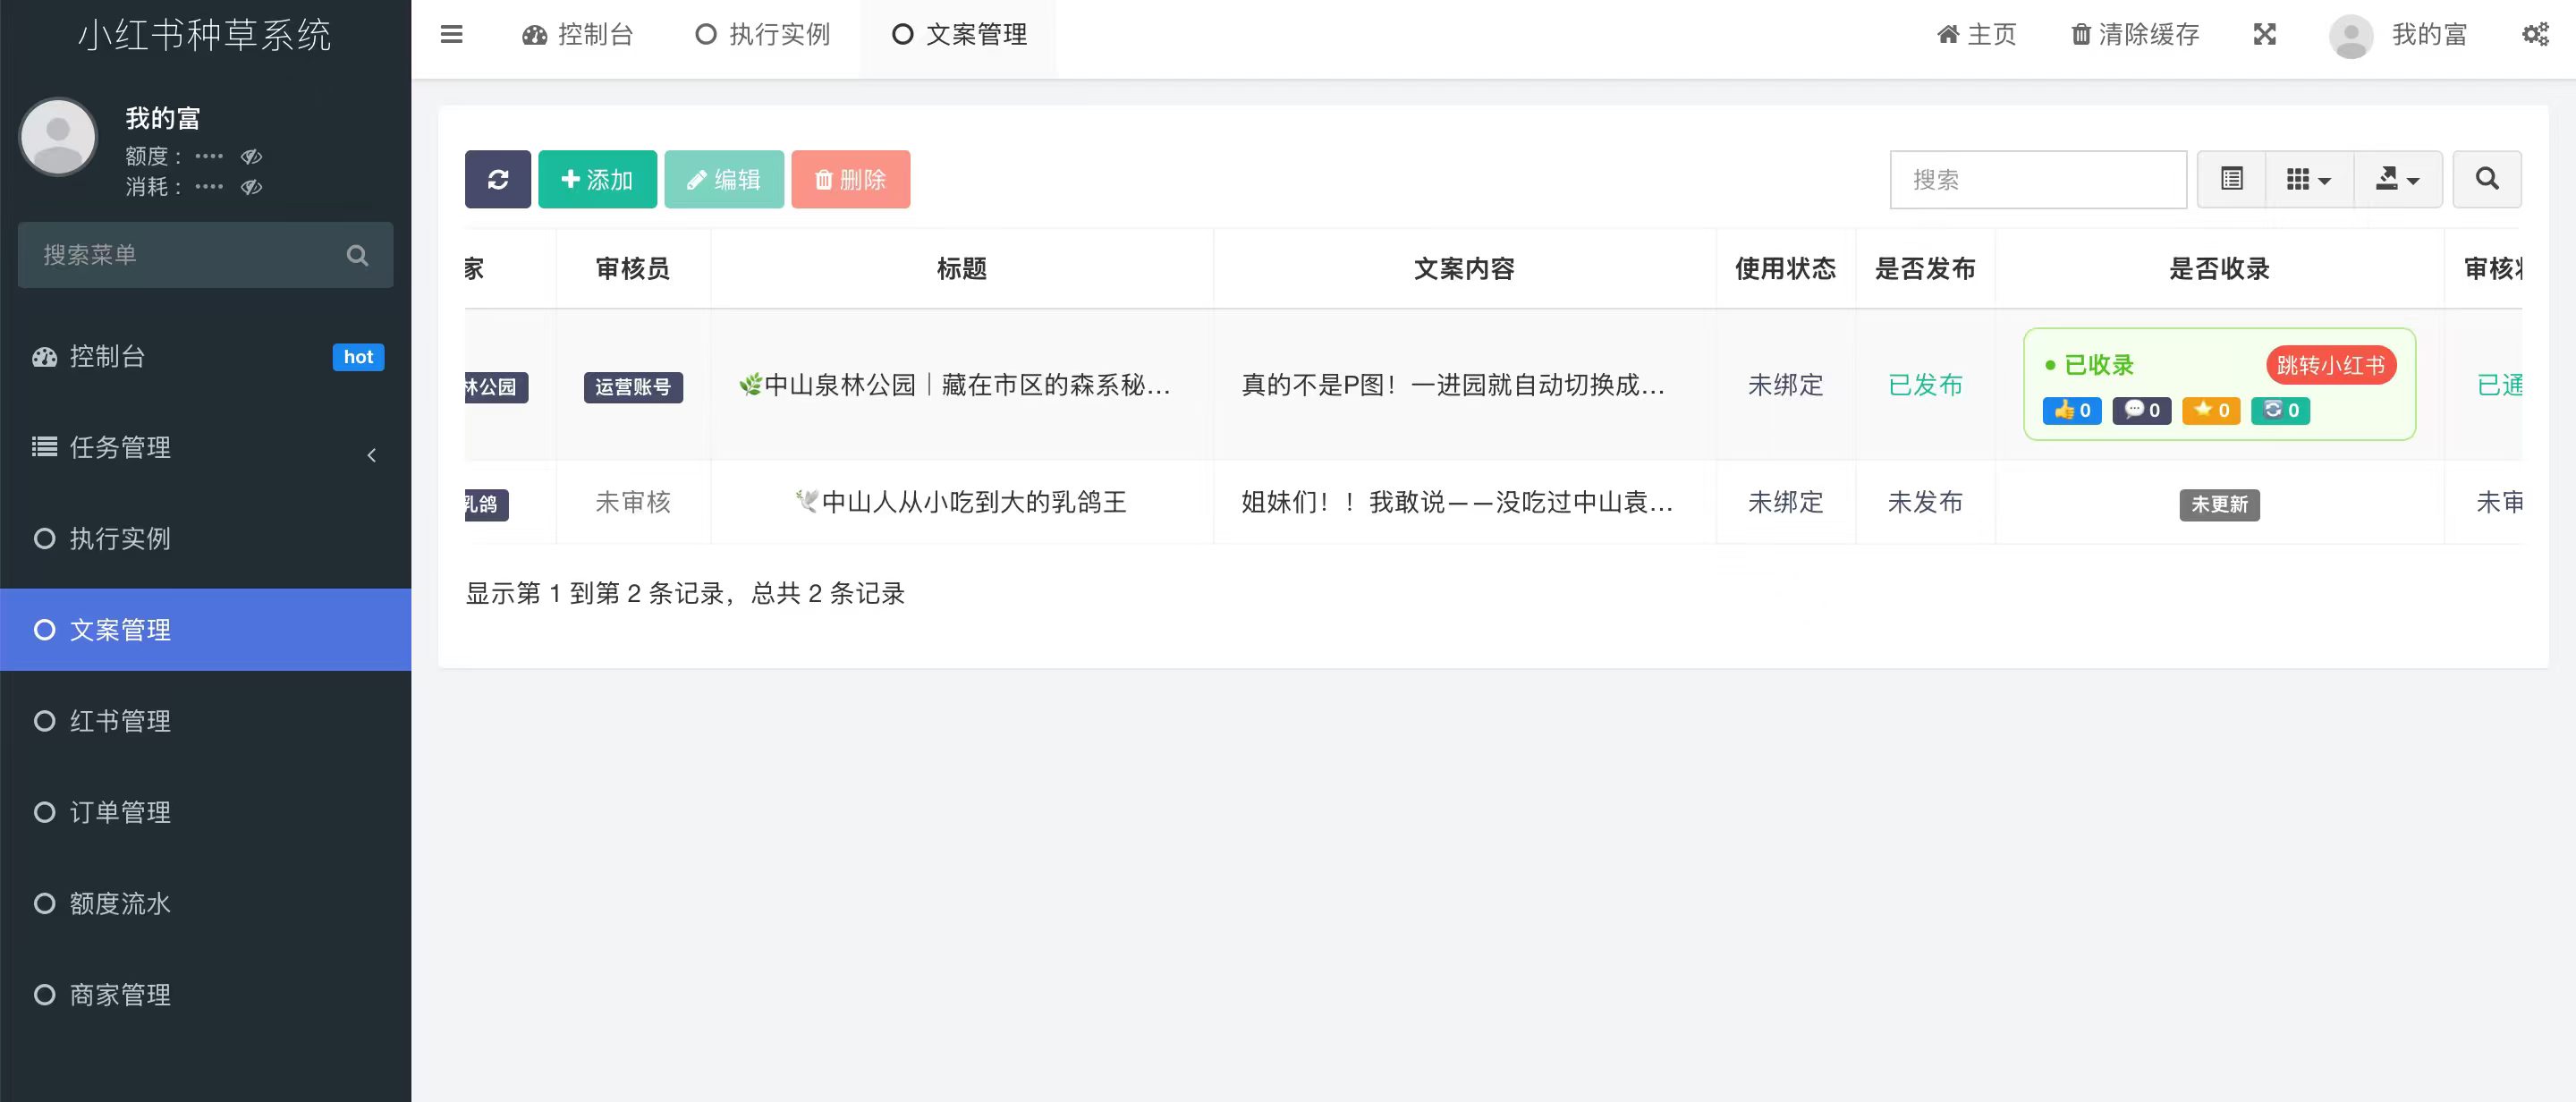Expand the 任务管理 chevron arrow

pyautogui.click(x=371, y=455)
